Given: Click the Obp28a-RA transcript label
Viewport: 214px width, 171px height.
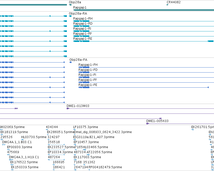Looking at the screenshot, I should (x=78, y=14).
